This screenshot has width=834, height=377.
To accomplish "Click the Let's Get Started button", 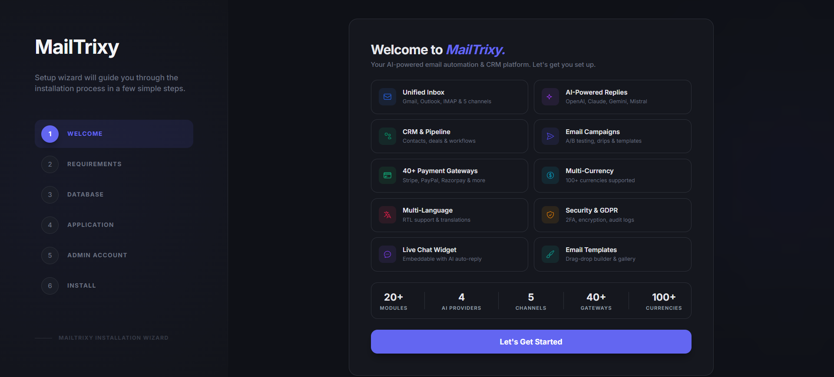I will 531,342.
